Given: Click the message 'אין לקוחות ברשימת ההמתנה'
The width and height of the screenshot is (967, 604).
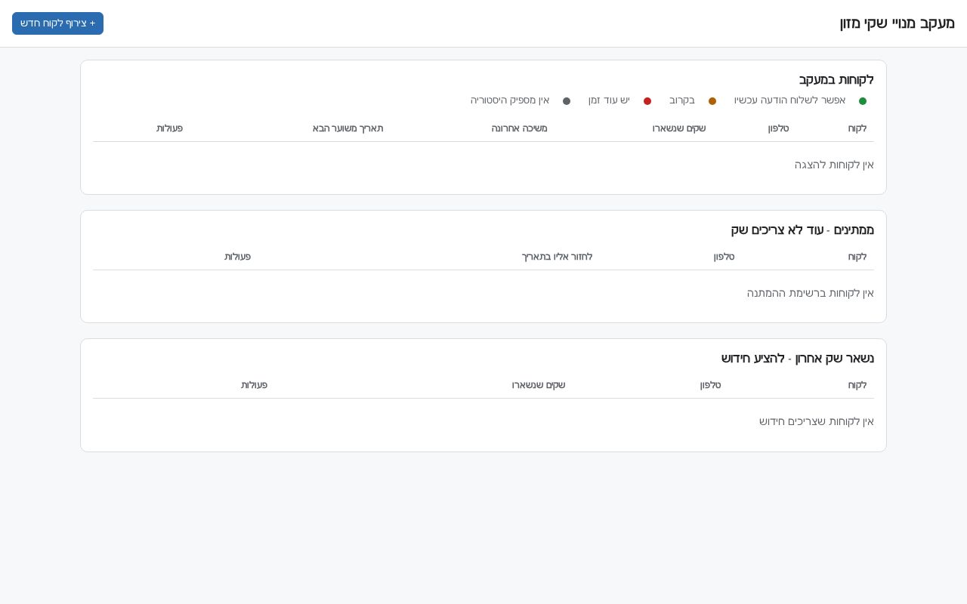Looking at the screenshot, I should 811,293.
